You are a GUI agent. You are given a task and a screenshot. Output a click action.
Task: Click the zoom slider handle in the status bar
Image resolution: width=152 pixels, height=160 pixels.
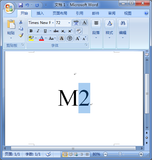point(120,154)
